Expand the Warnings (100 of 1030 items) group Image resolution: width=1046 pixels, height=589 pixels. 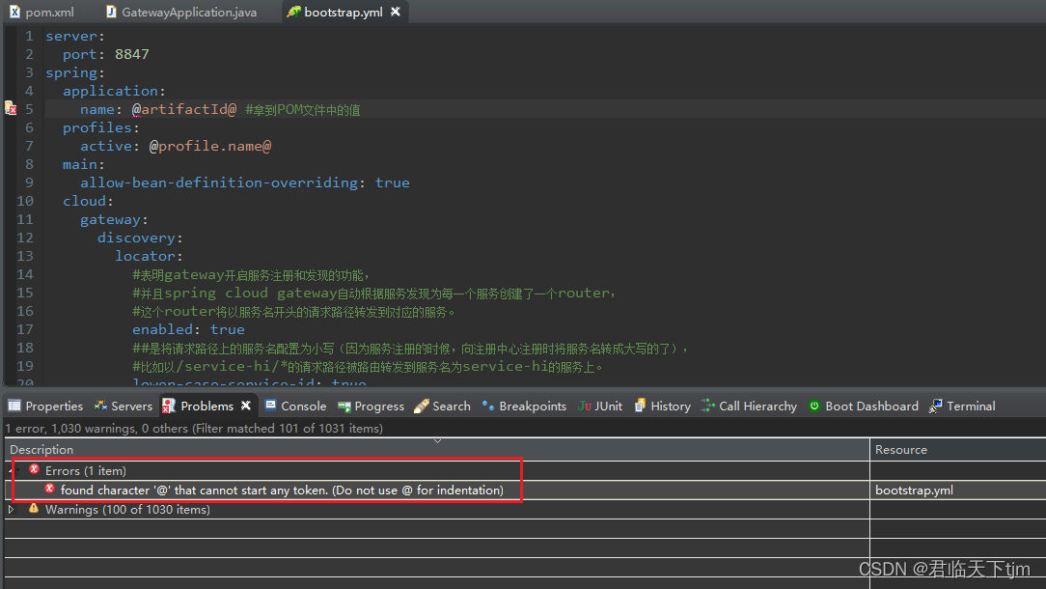pos(11,509)
